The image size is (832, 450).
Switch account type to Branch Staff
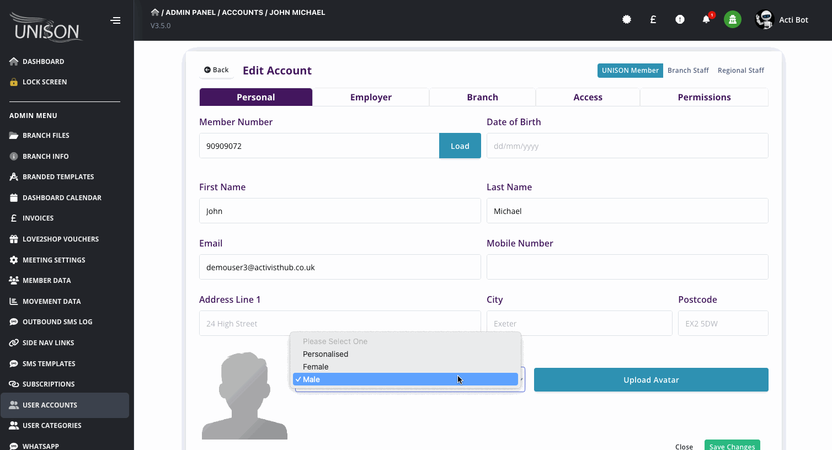[688, 71]
